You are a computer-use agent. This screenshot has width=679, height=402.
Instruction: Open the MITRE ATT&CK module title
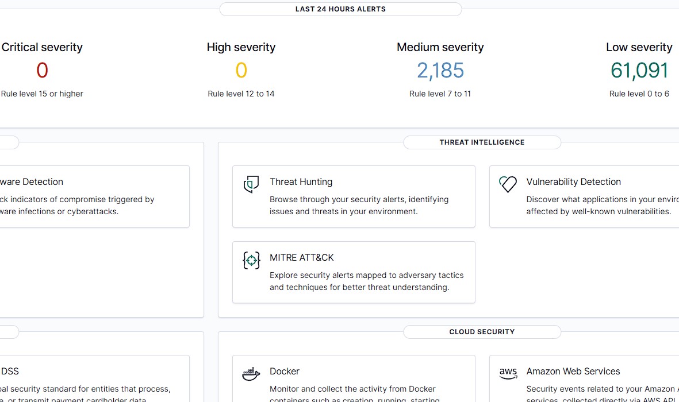coord(301,258)
